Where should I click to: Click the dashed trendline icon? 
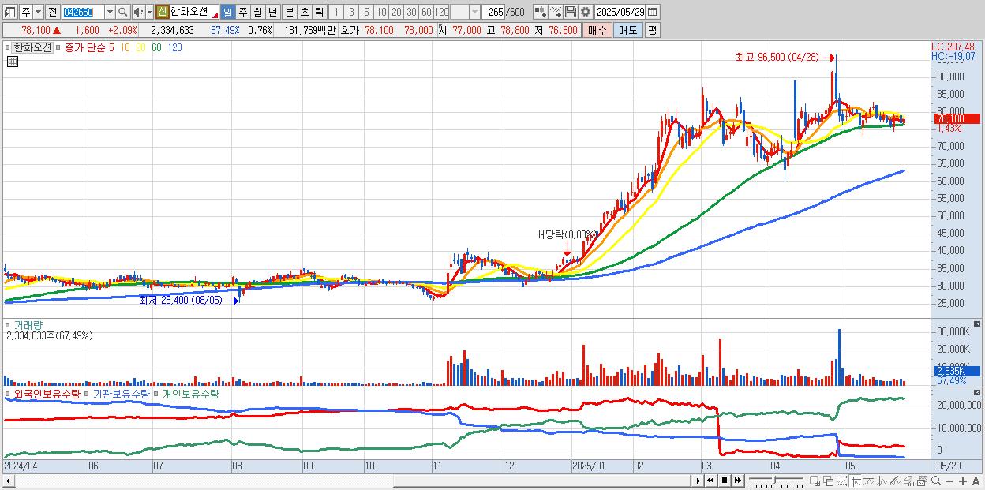841,481
